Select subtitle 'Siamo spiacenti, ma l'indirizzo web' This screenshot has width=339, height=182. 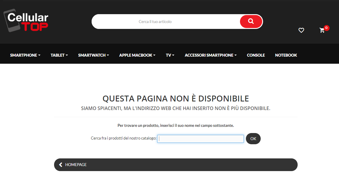127,108
